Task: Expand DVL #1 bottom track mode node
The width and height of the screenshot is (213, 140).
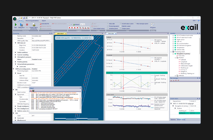Action: pos(173,36)
